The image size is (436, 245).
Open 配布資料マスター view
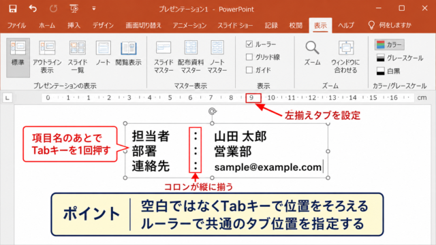[191, 57]
